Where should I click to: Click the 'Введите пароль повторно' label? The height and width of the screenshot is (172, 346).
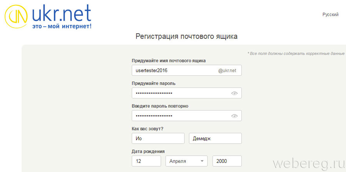pos(160,106)
